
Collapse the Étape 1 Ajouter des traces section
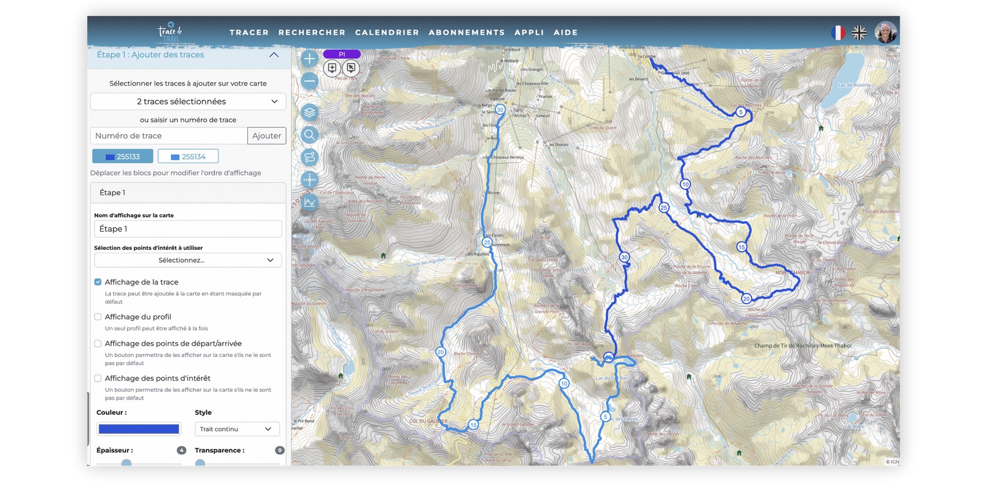pyautogui.click(x=274, y=55)
